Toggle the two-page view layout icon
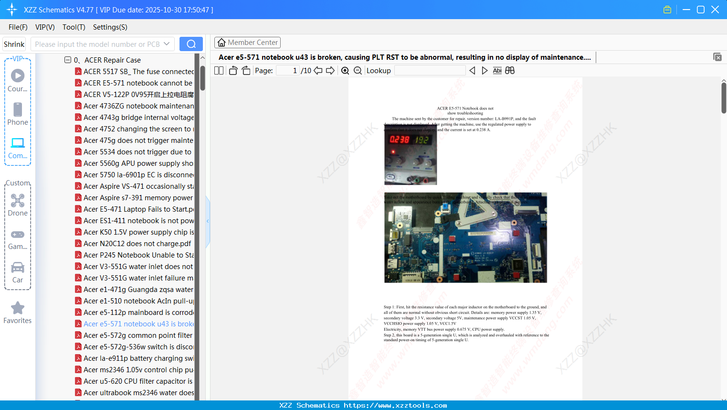Viewport: 727px width, 410px height. point(219,71)
